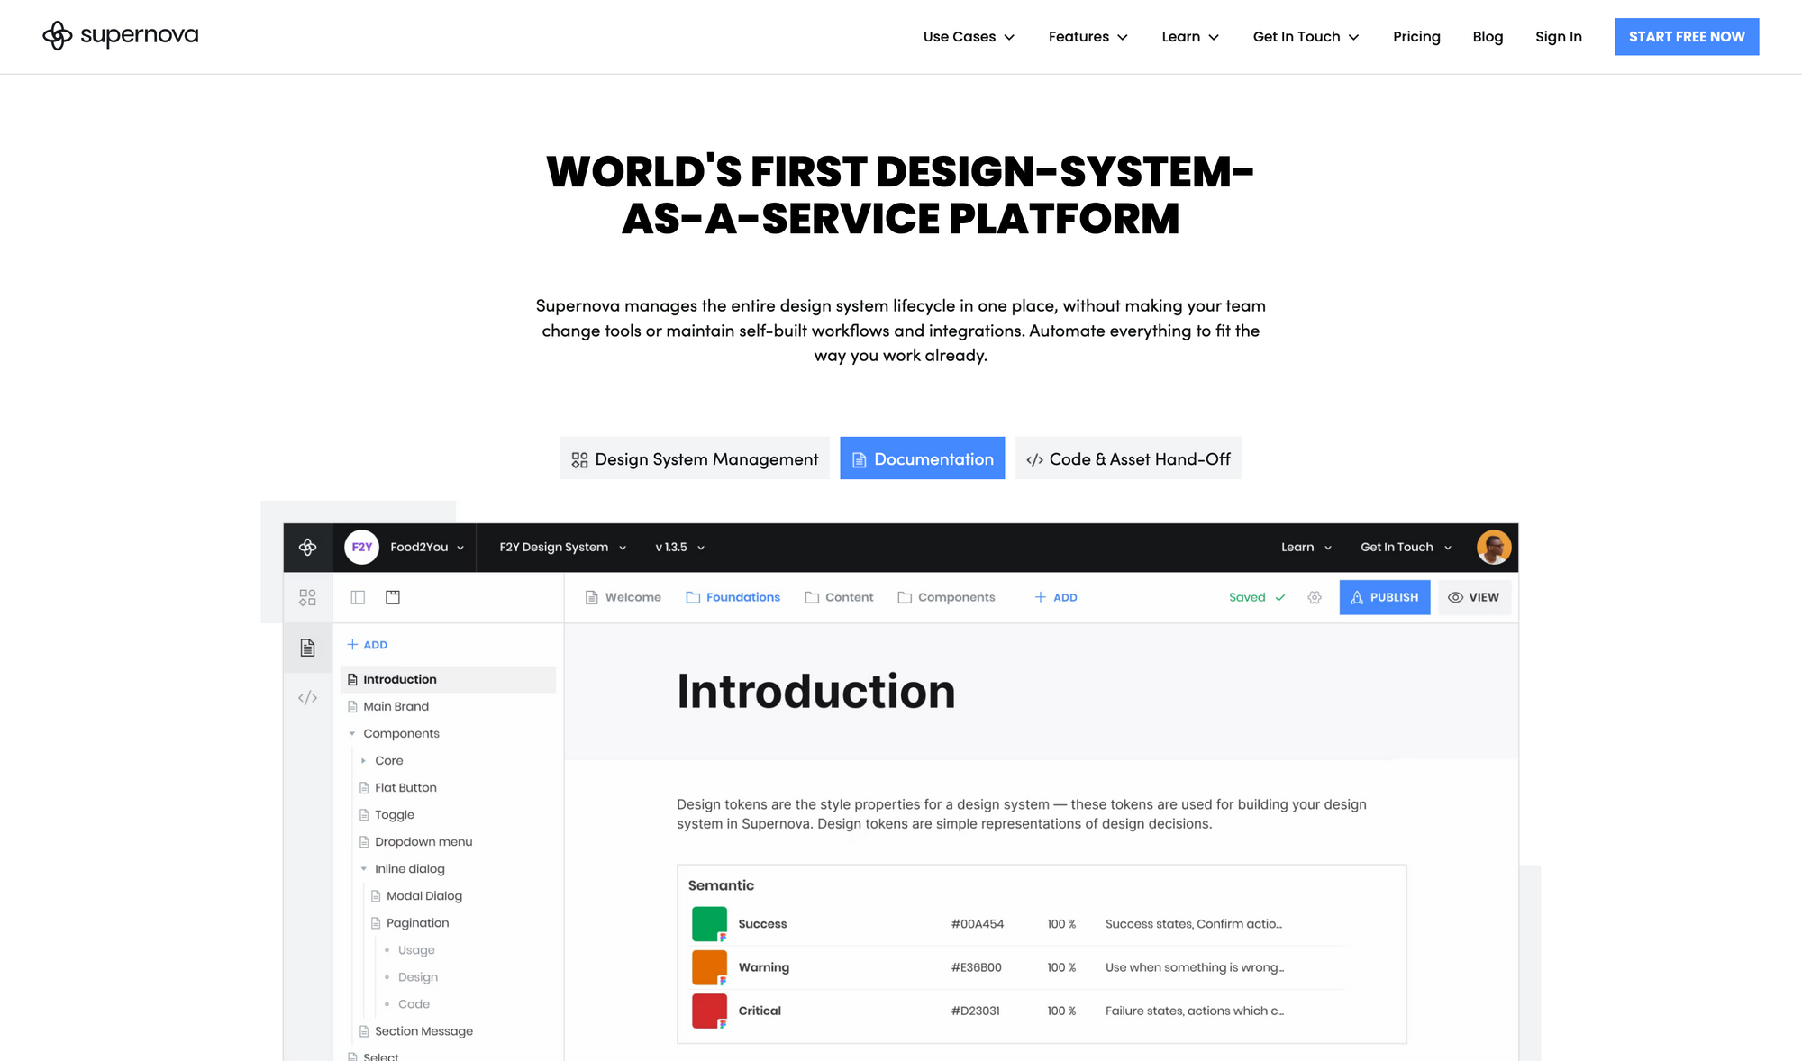Image resolution: width=1802 pixels, height=1061 pixels.
Task: Click the red Critical color swatch
Action: 709,1011
